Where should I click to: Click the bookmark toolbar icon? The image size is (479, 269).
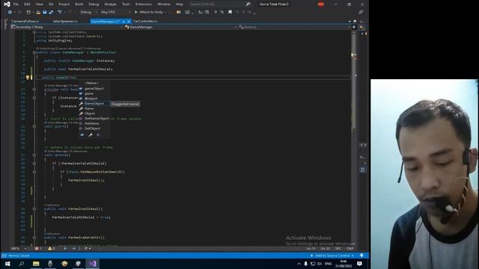click(x=230, y=12)
